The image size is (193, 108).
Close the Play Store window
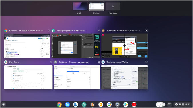(x=51, y=62)
